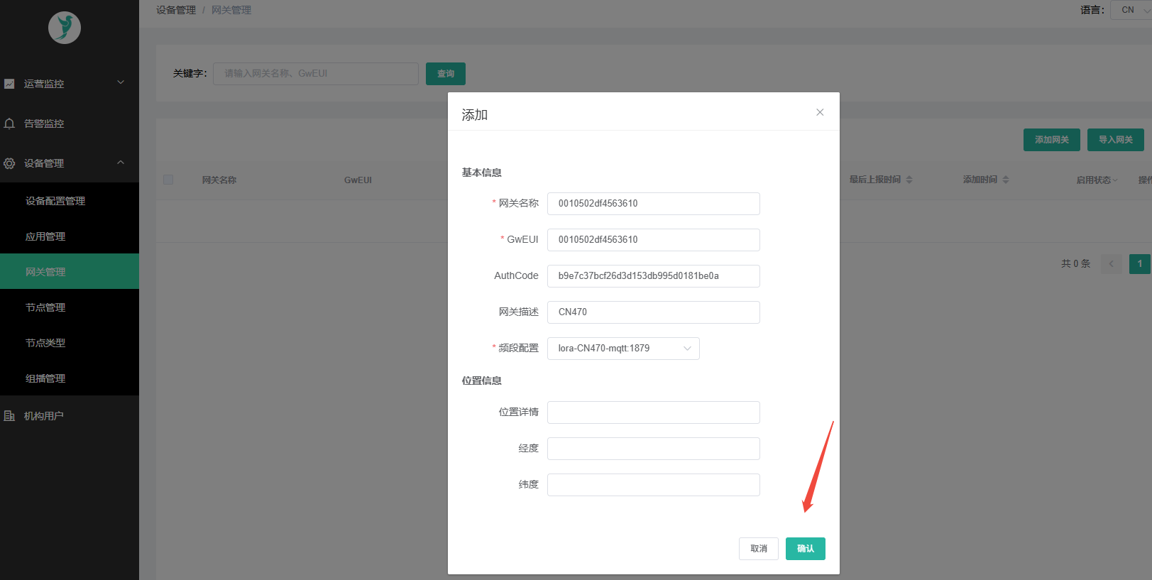Tick the select-all checkbox in table header

pyautogui.click(x=168, y=180)
